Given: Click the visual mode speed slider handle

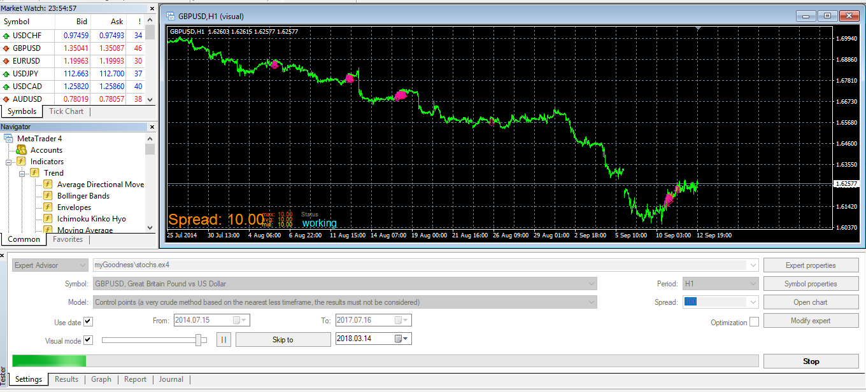Looking at the screenshot, I should 199,340.
